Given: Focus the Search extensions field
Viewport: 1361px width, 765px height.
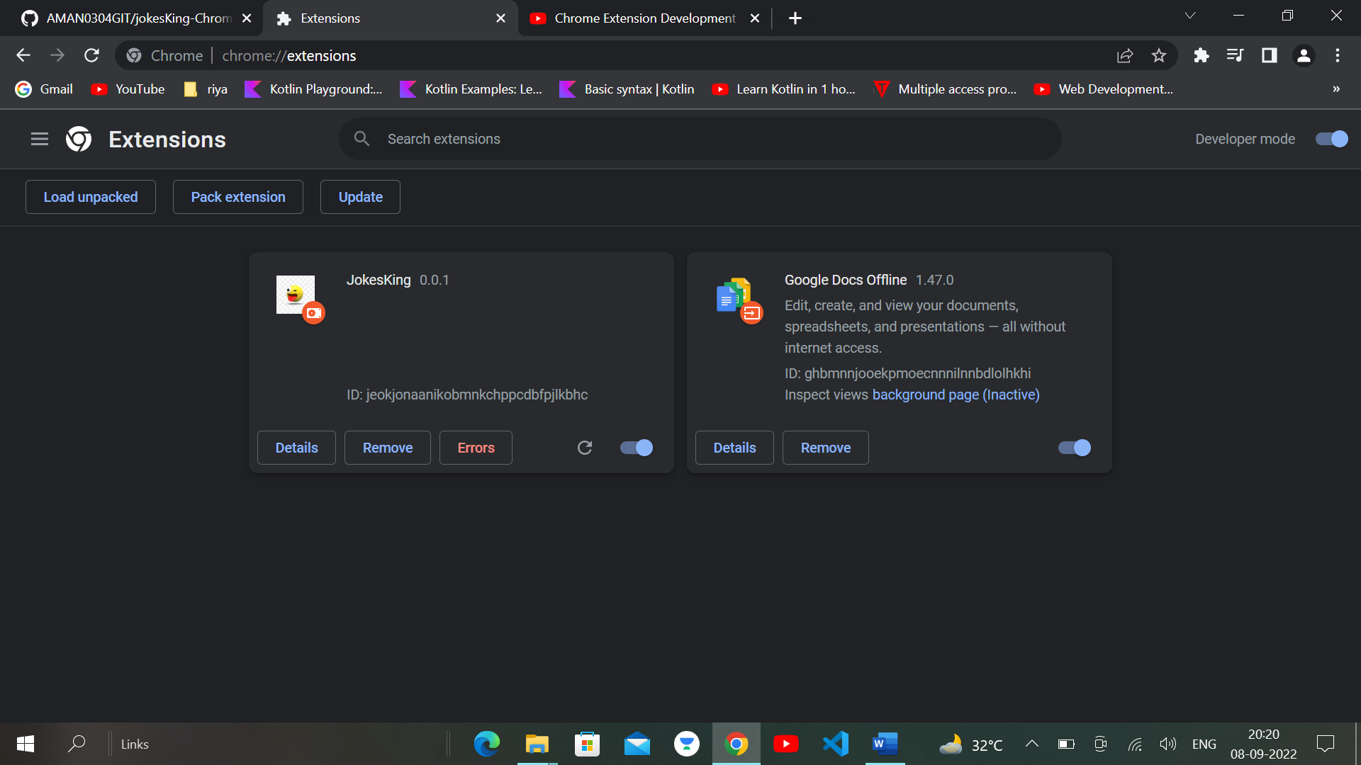Looking at the screenshot, I should click(x=700, y=139).
